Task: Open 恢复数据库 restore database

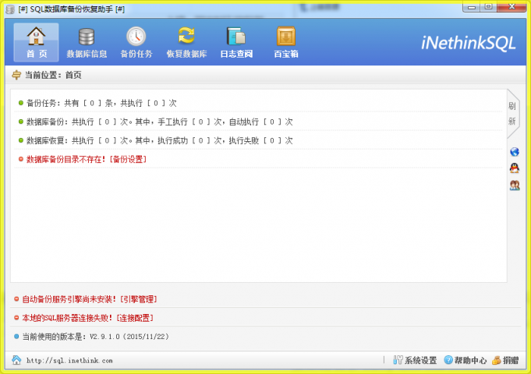Action: (x=186, y=42)
